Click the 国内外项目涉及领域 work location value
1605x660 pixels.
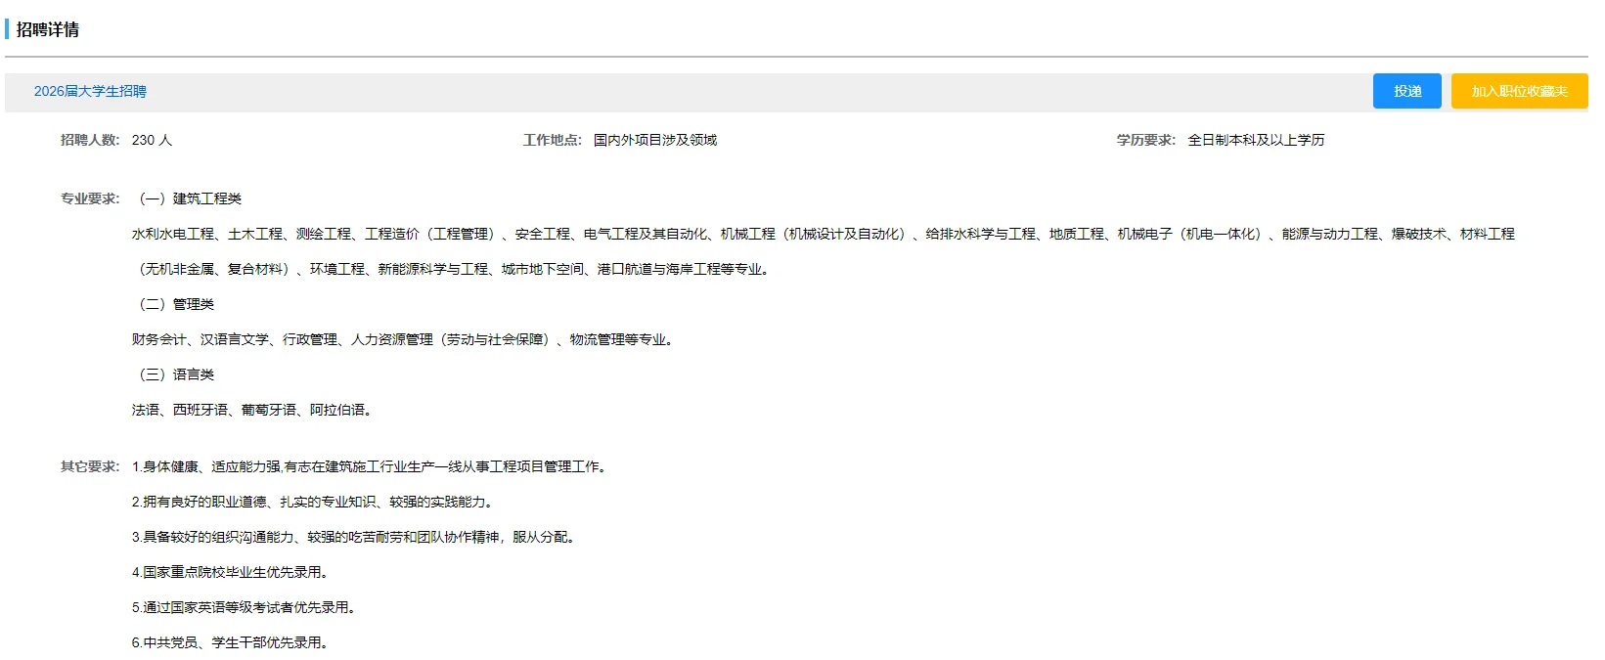[655, 140]
